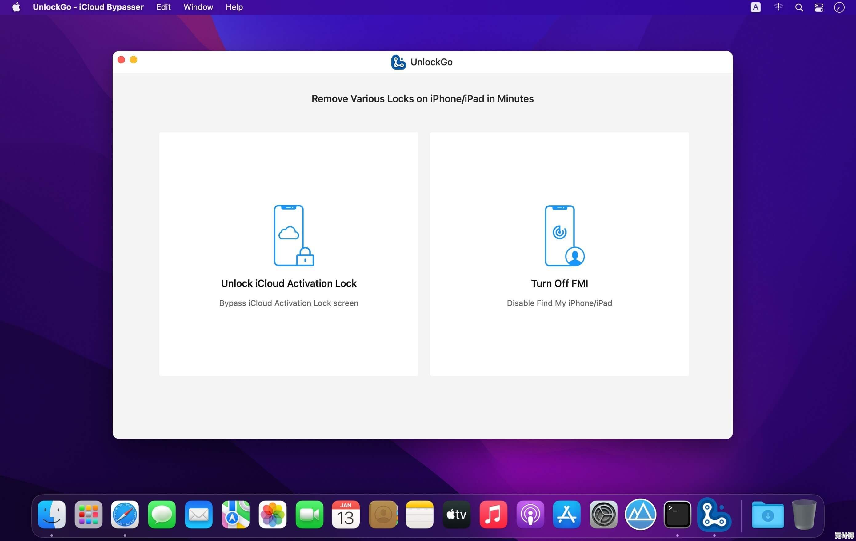Click 'Bypass iCloud Activation Lock screen' text
The width and height of the screenshot is (856, 541).
click(x=289, y=303)
